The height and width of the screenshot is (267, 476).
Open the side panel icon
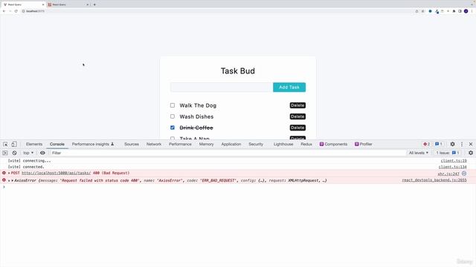coord(460,11)
